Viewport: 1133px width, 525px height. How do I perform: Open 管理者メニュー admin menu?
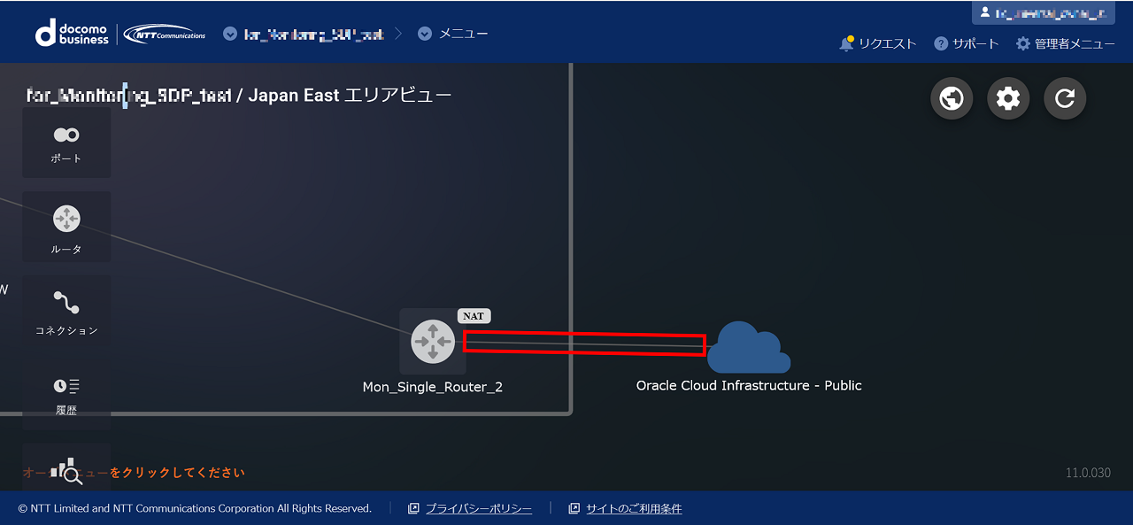(x=1066, y=43)
